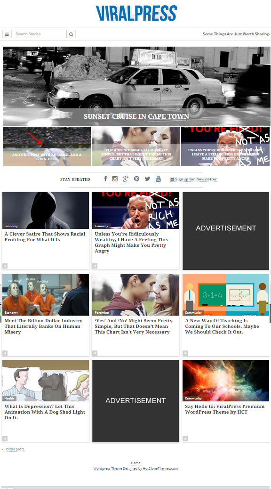Click share arrow on Racial Profiling post

pyautogui.click(x=5, y=266)
